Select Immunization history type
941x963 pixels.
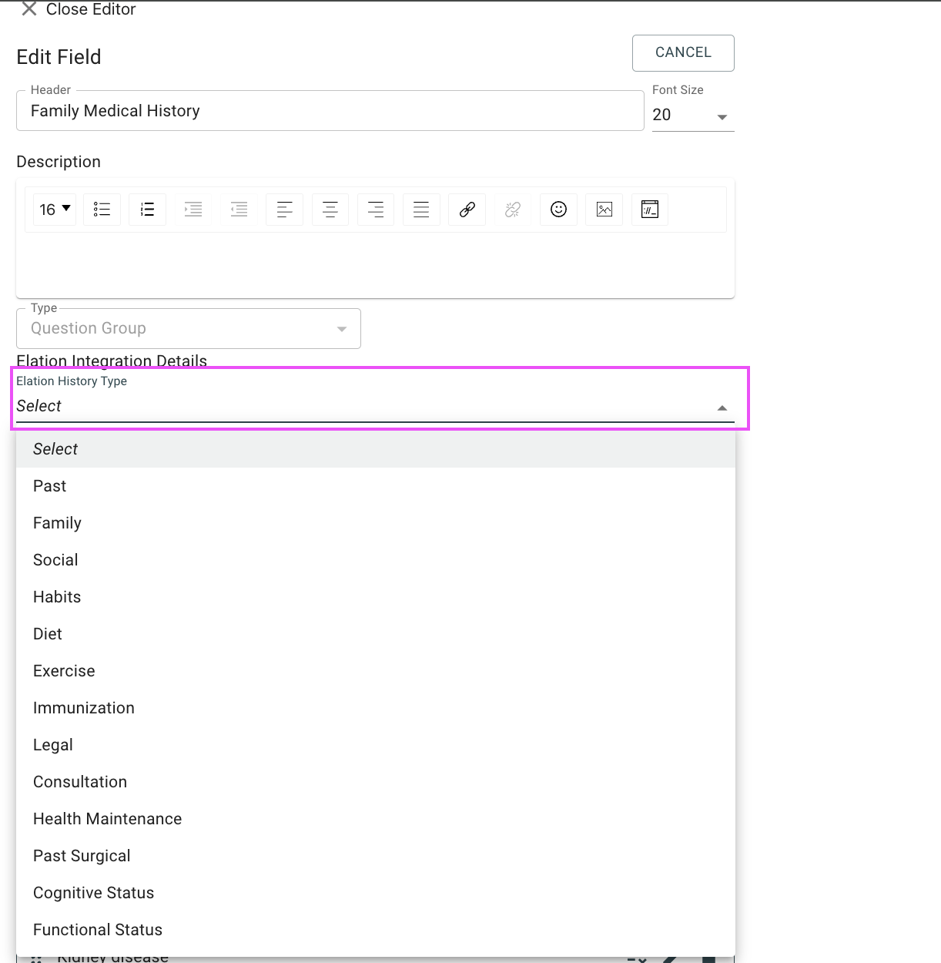376,708
